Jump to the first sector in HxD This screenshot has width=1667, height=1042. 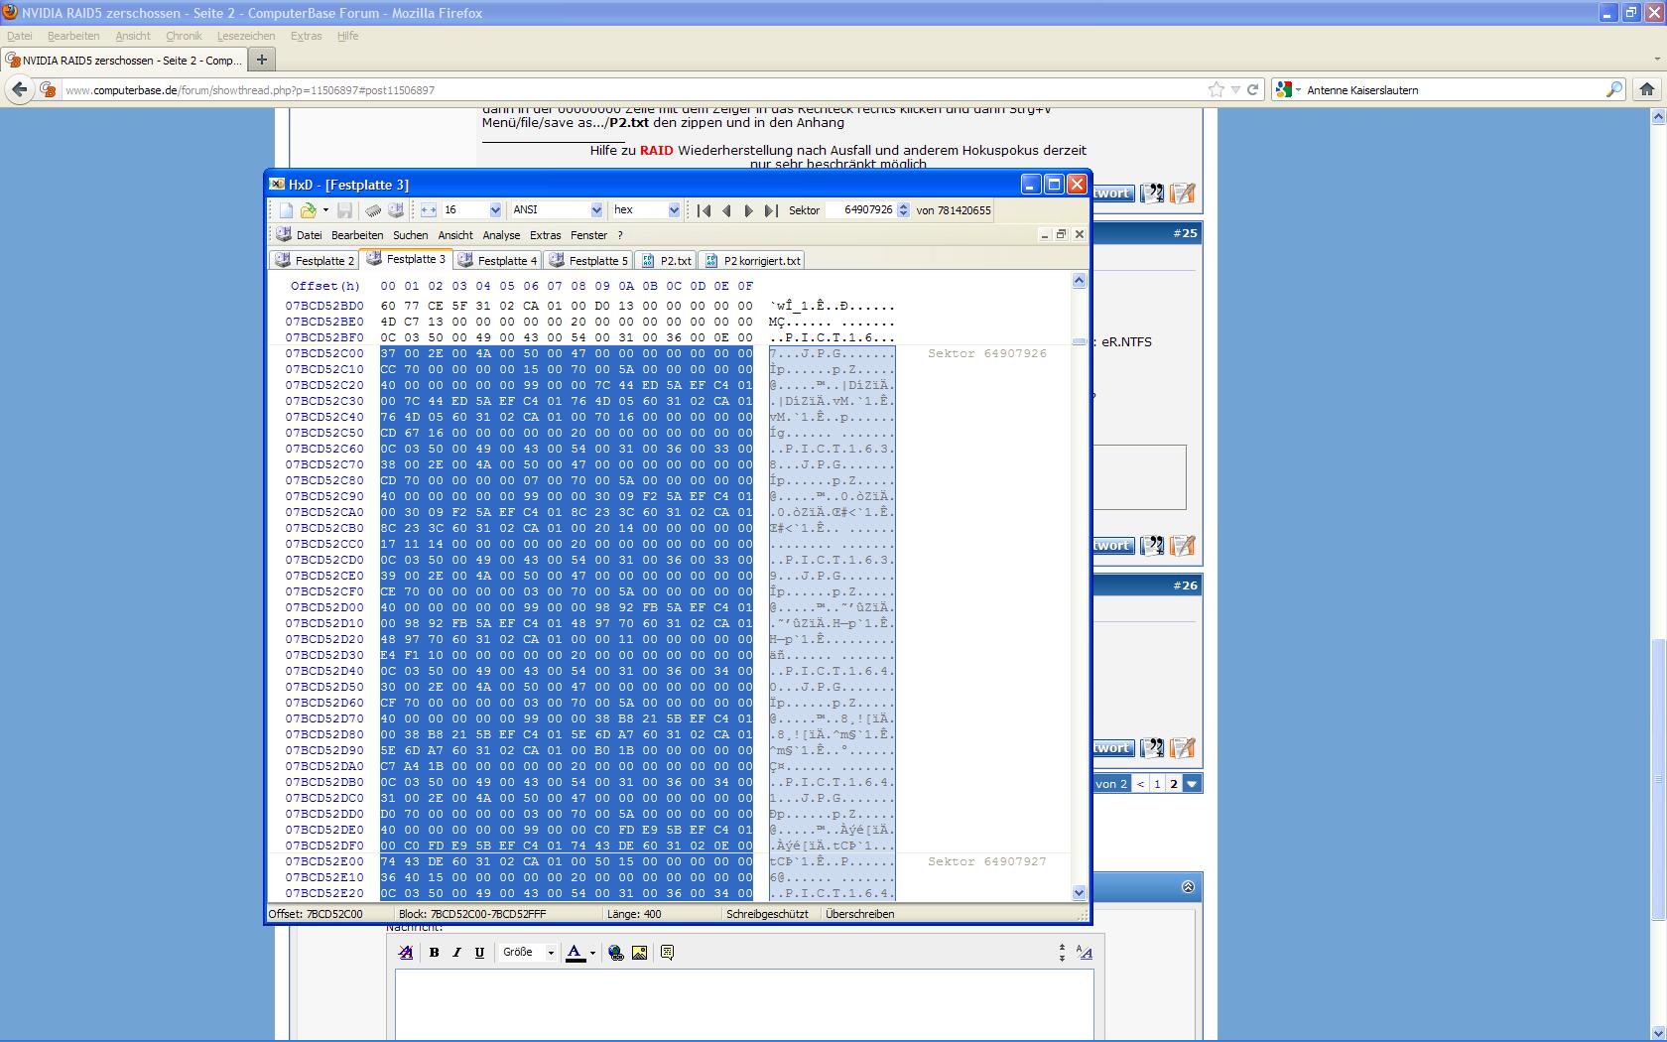pos(704,210)
